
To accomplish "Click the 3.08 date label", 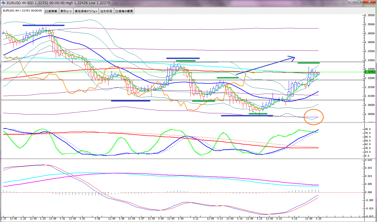I will point(161,219).
